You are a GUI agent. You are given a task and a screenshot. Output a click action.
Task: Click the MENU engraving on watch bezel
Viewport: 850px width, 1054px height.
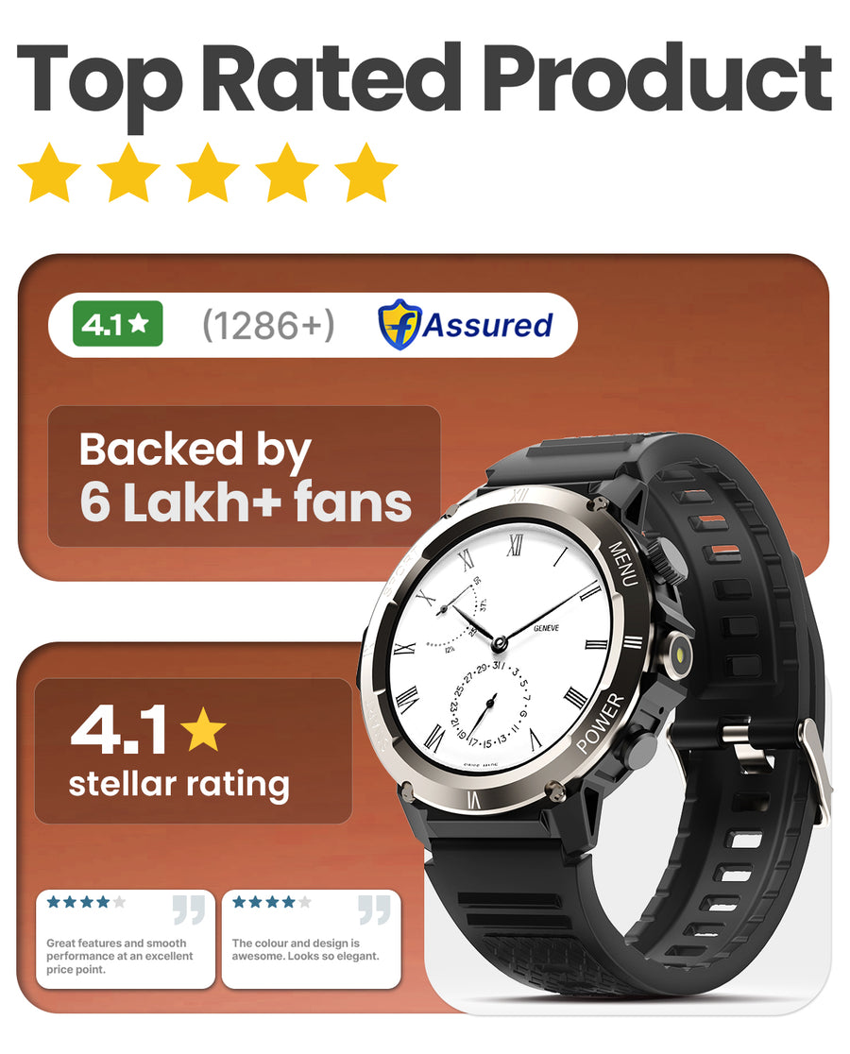(x=622, y=563)
